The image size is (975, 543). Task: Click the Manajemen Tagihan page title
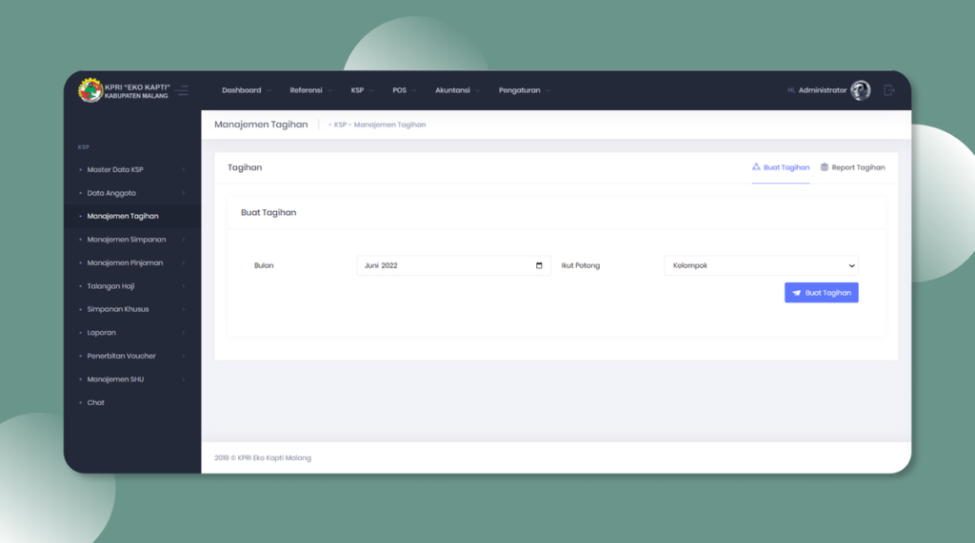tap(261, 125)
